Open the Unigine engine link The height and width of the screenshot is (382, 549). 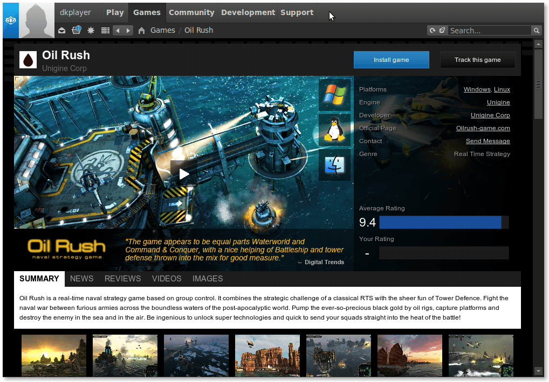[x=498, y=102]
